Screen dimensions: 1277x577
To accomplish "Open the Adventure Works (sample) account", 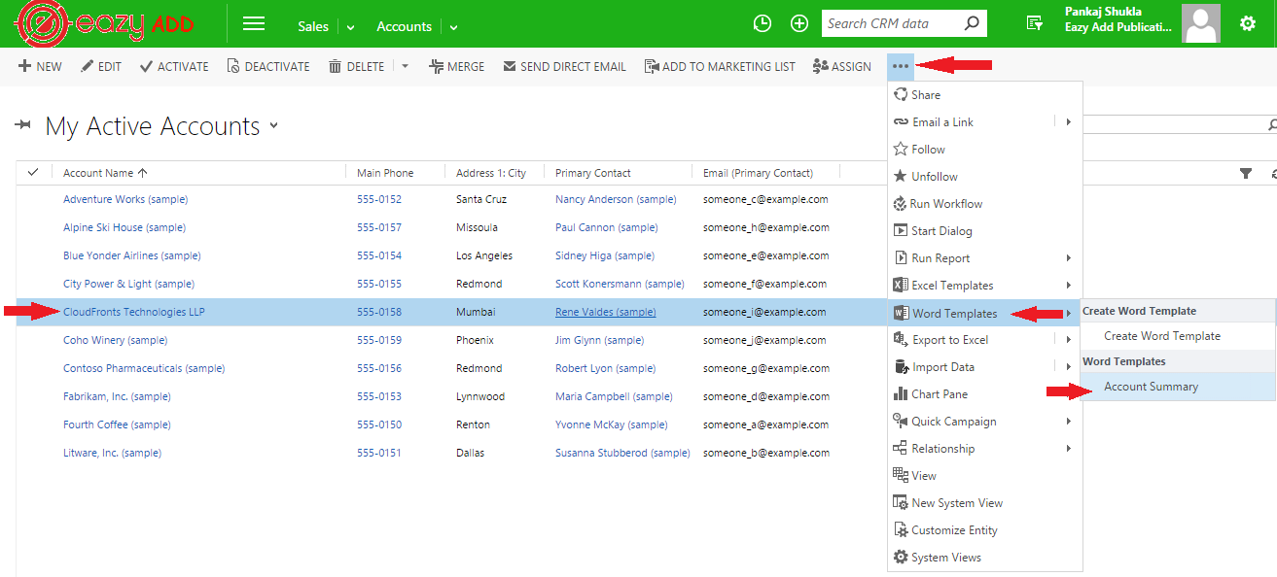I will [x=125, y=199].
